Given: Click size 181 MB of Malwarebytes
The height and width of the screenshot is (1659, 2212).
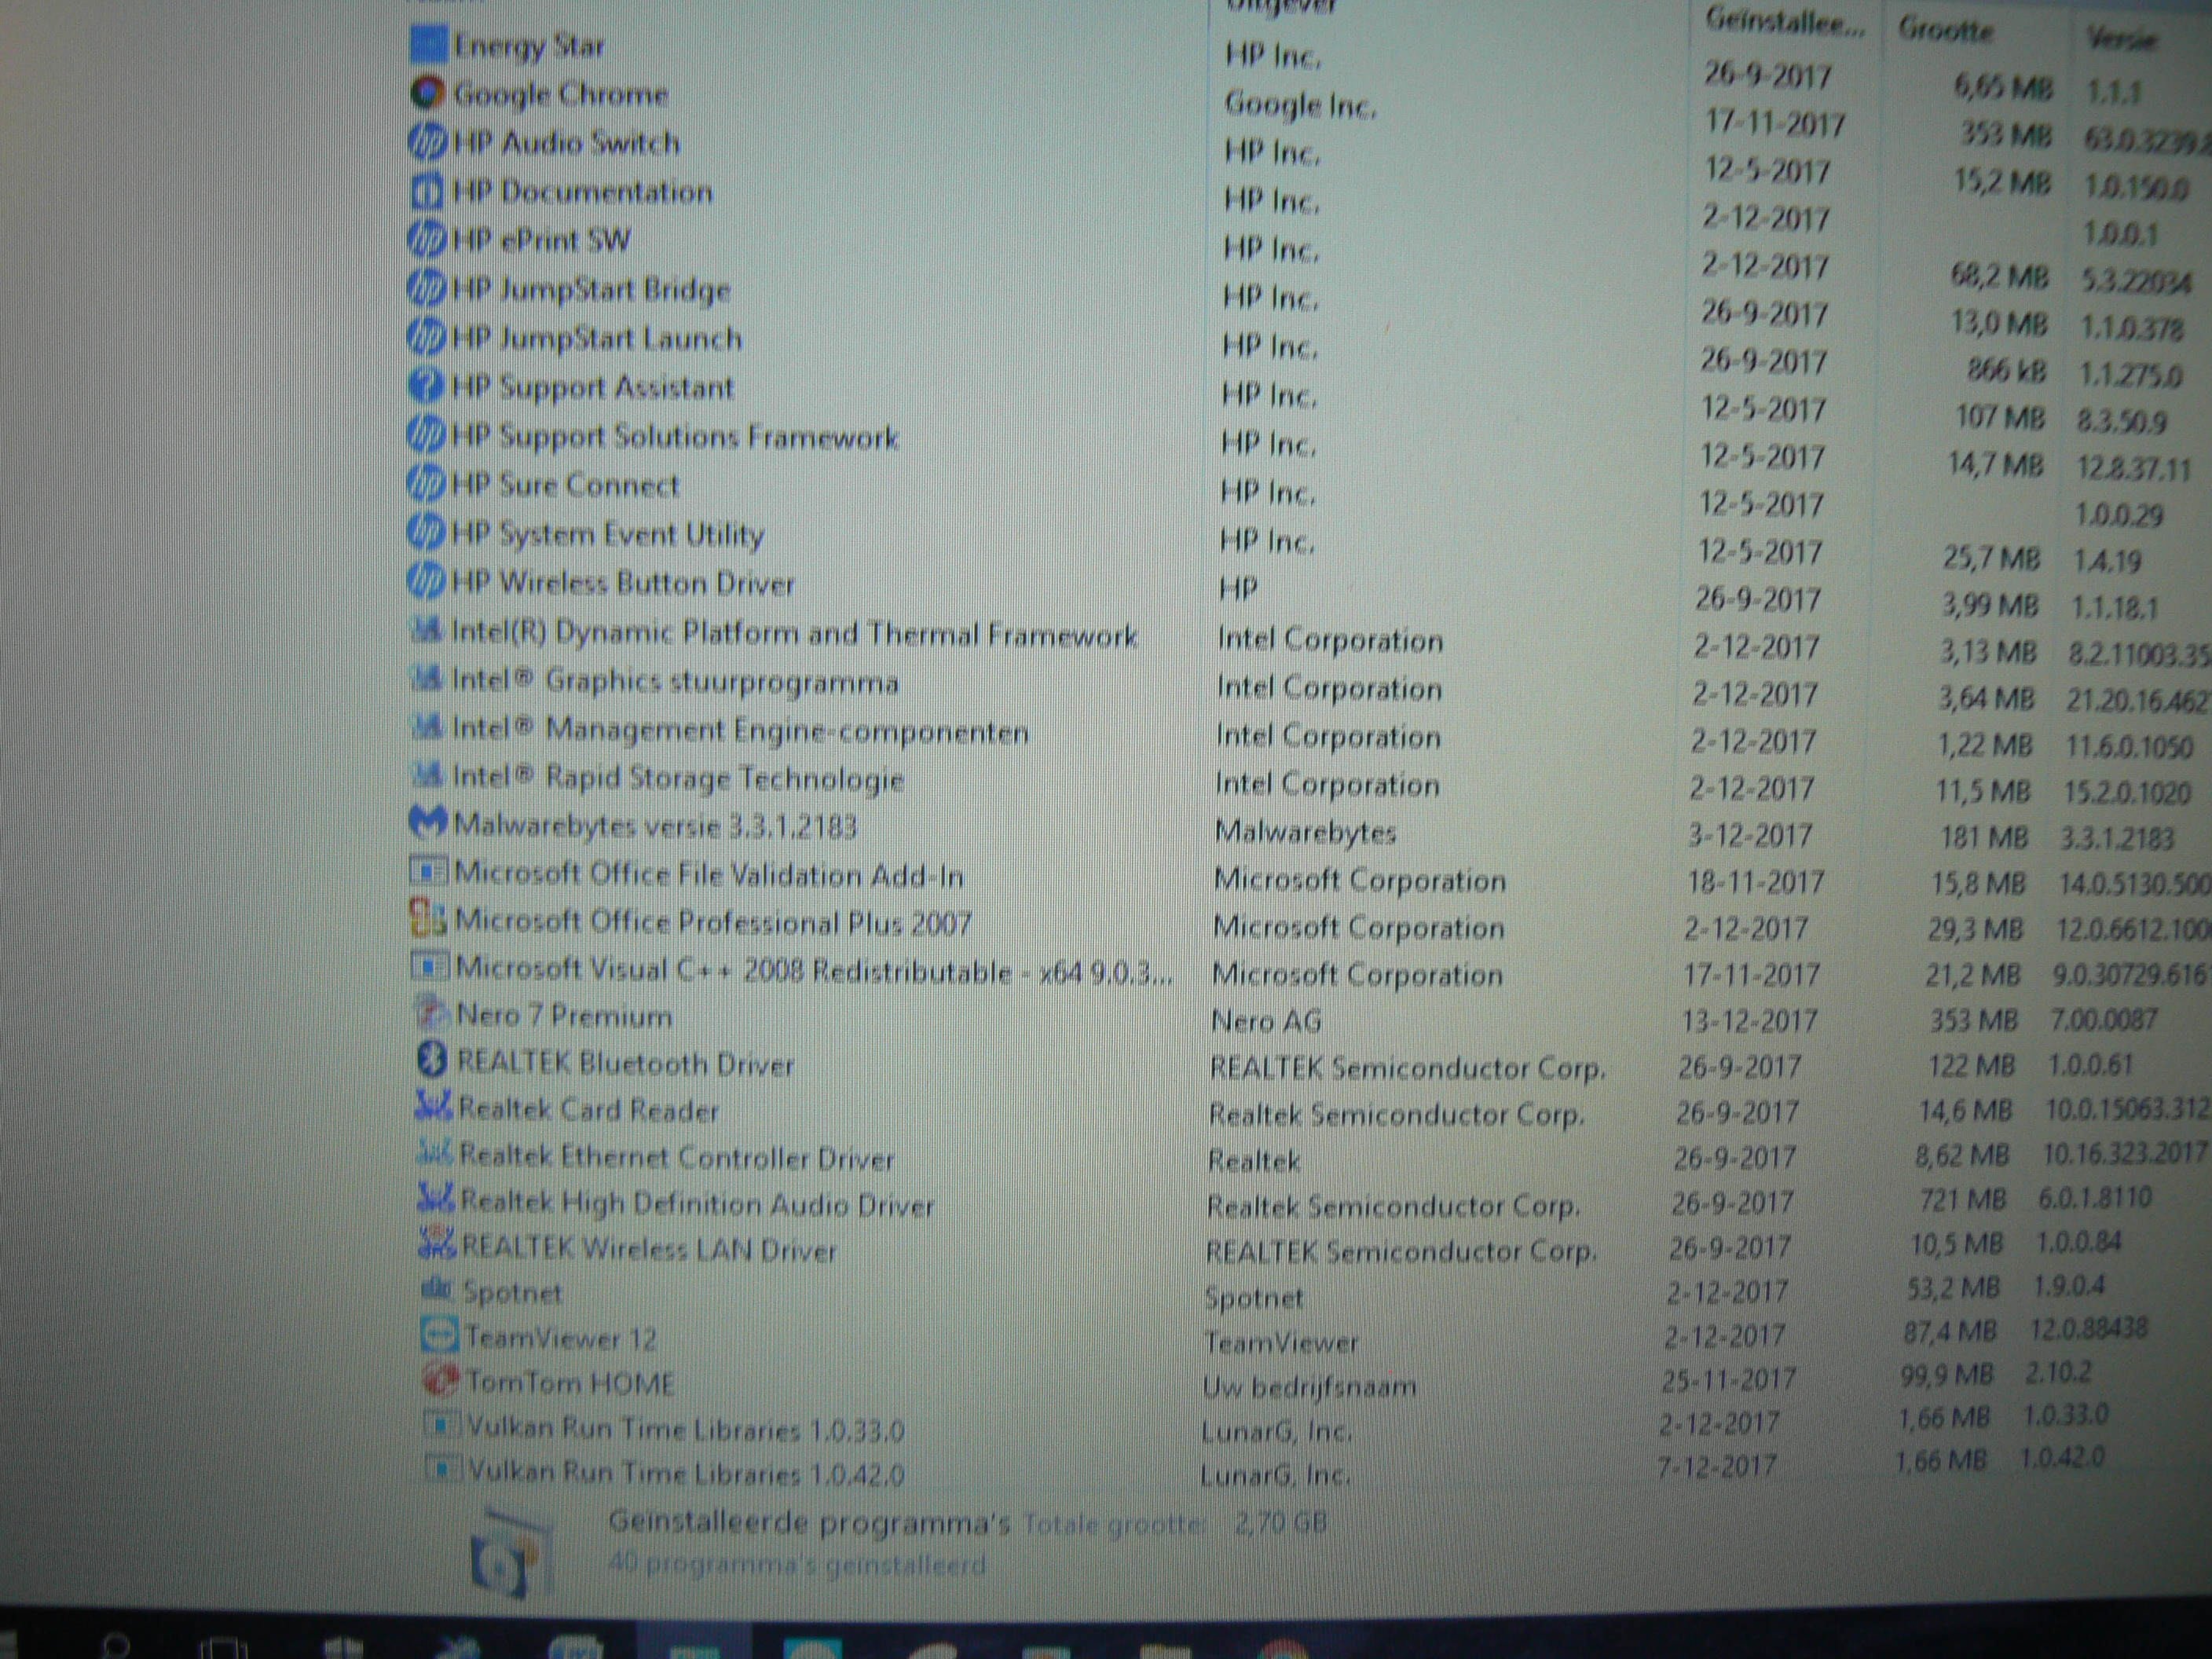Looking at the screenshot, I should [x=1984, y=837].
